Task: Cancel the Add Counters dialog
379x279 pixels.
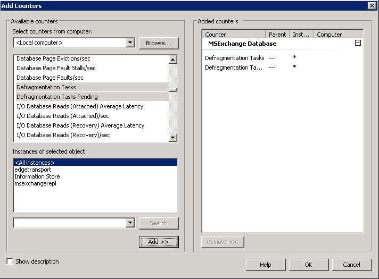Action: pyautogui.click(x=351, y=265)
